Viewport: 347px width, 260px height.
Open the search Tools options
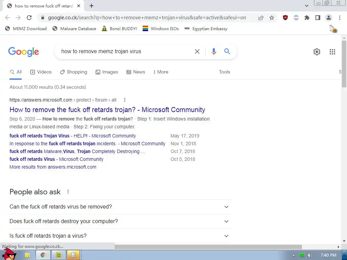pyautogui.click(x=224, y=72)
